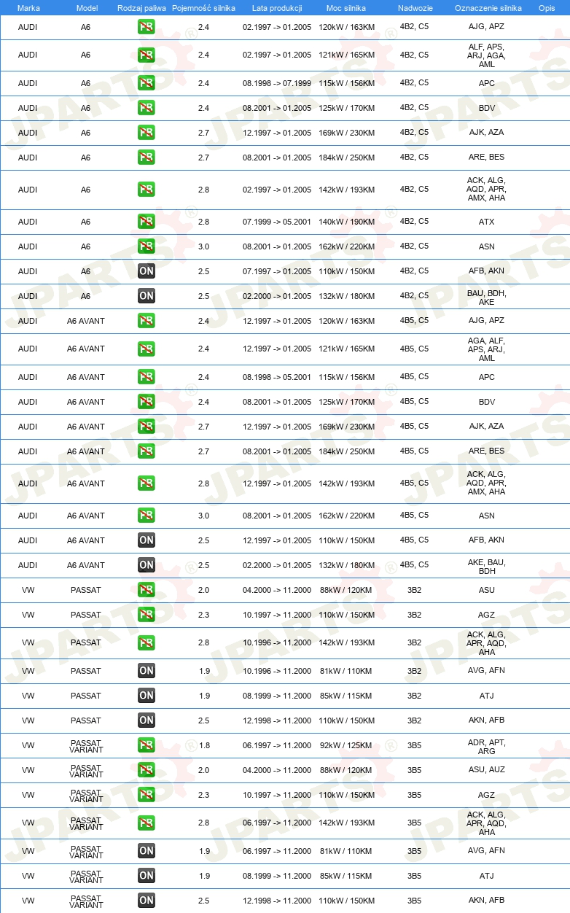Image resolution: width=570 pixels, height=913 pixels.
Task: Click the Moc silnika column header
Action: pos(346,8)
